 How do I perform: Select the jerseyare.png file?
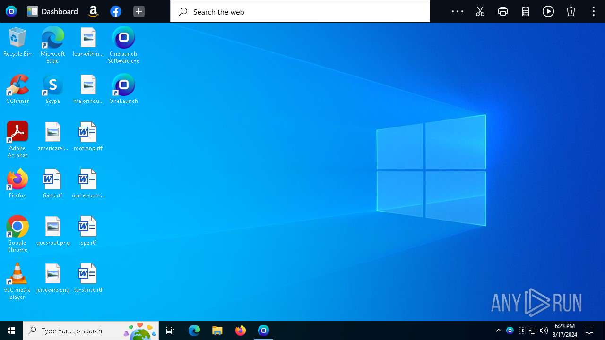point(53,278)
